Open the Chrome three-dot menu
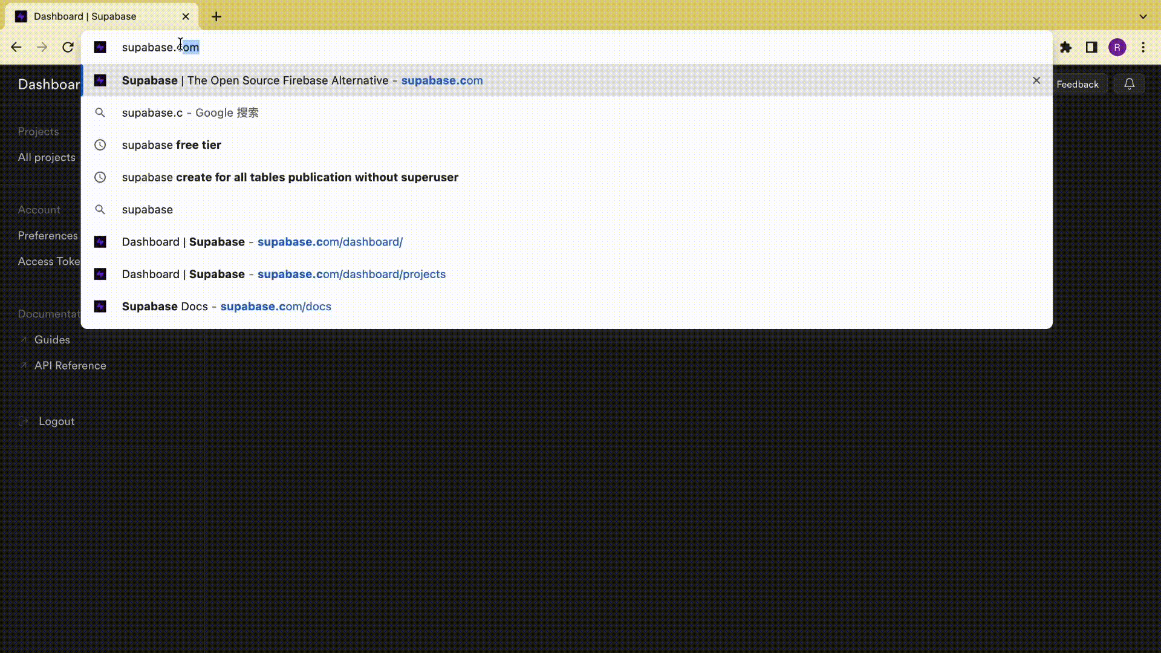This screenshot has width=1161, height=653. coord(1143,47)
